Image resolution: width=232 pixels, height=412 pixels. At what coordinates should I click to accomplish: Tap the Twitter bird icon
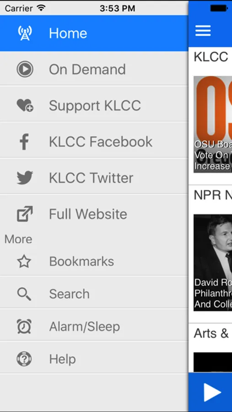click(x=25, y=178)
